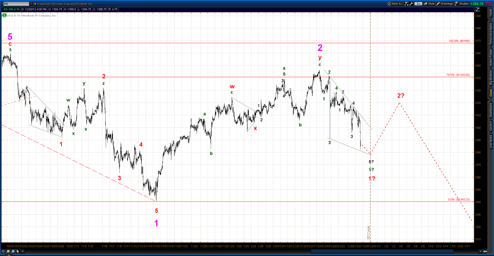494x256 pixels.
Task: Open the Drawings menu
Action: 445,4
